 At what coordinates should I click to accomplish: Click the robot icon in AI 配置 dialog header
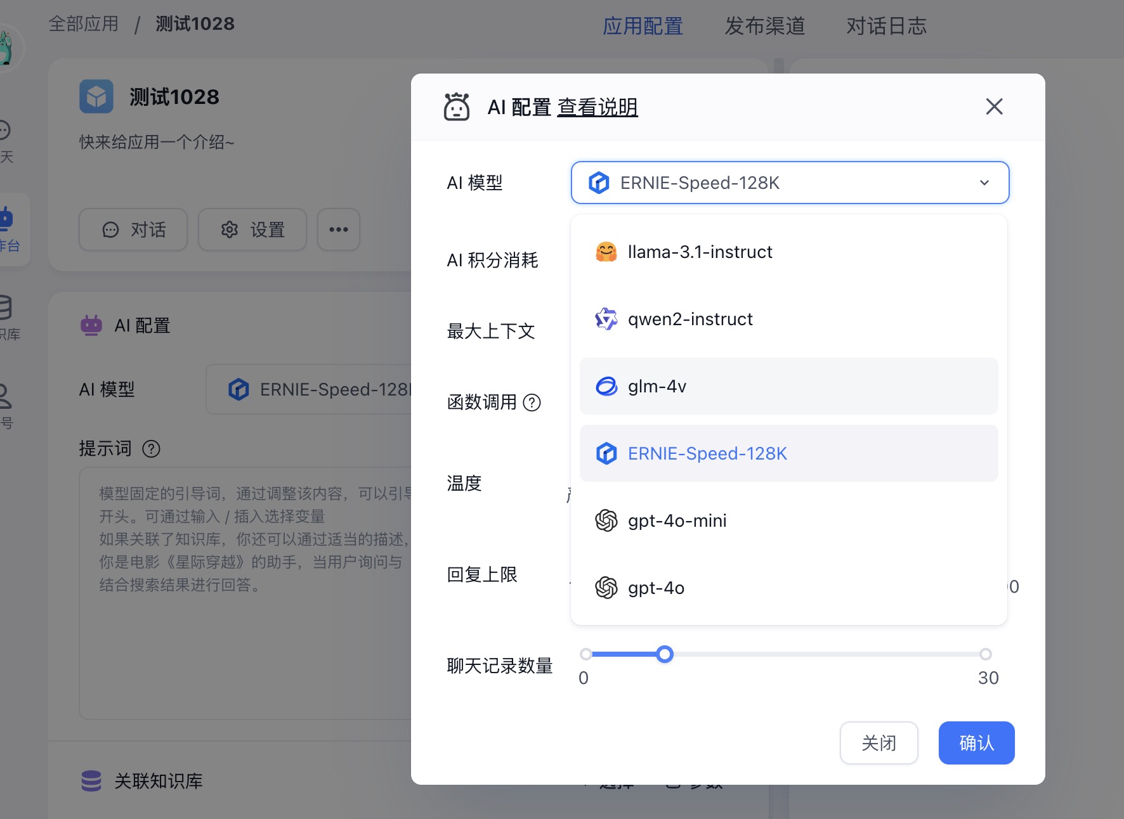456,106
